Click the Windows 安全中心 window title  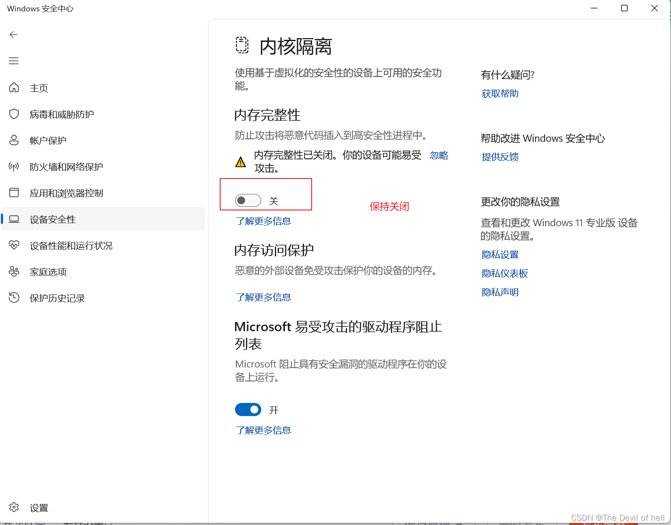pos(40,9)
